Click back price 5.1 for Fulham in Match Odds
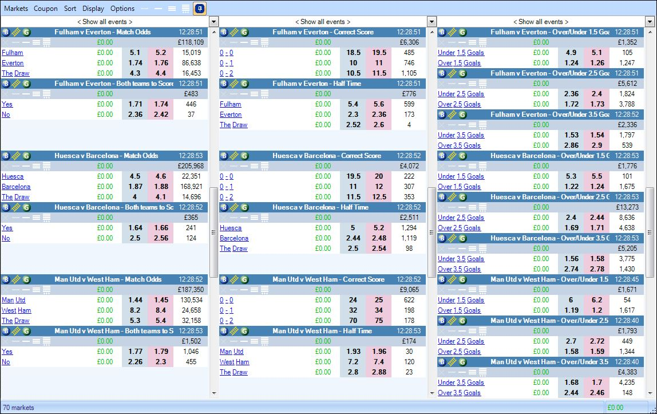Viewport: 657px width, 414px height. (135, 53)
